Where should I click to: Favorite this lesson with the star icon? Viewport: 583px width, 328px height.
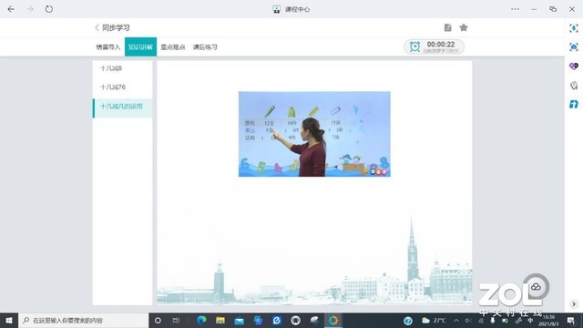(x=464, y=27)
